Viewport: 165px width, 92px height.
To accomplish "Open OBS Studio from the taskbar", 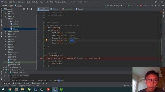I will [42, 89].
